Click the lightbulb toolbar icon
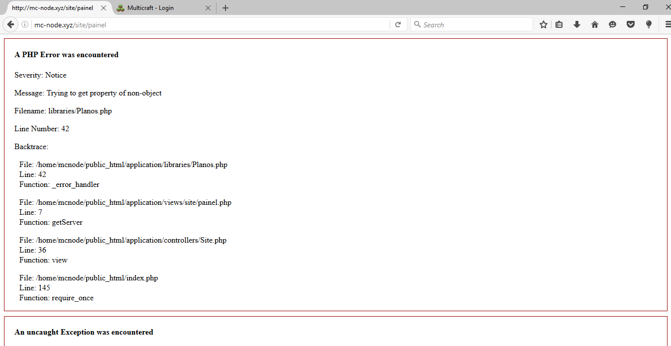Image resolution: width=671 pixels, height=346 pixels. point(649,25)
